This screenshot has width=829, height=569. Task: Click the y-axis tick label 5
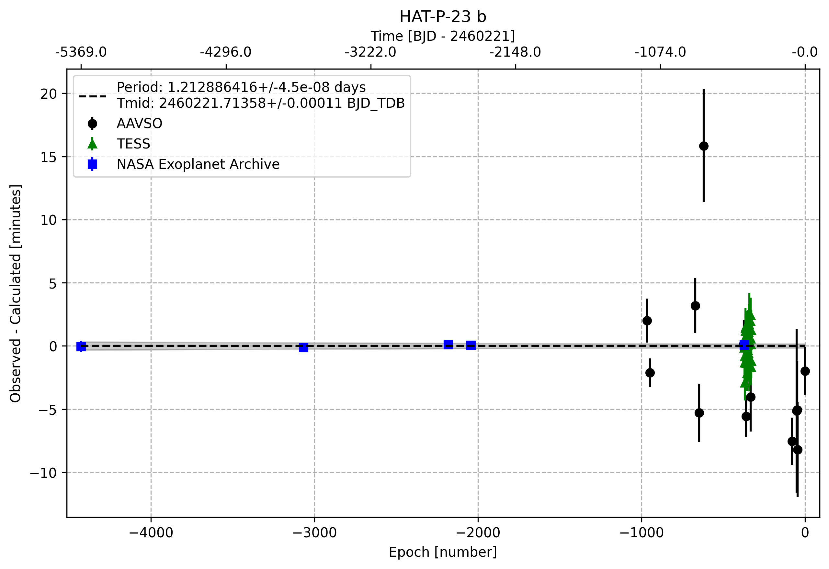point(53,284)
